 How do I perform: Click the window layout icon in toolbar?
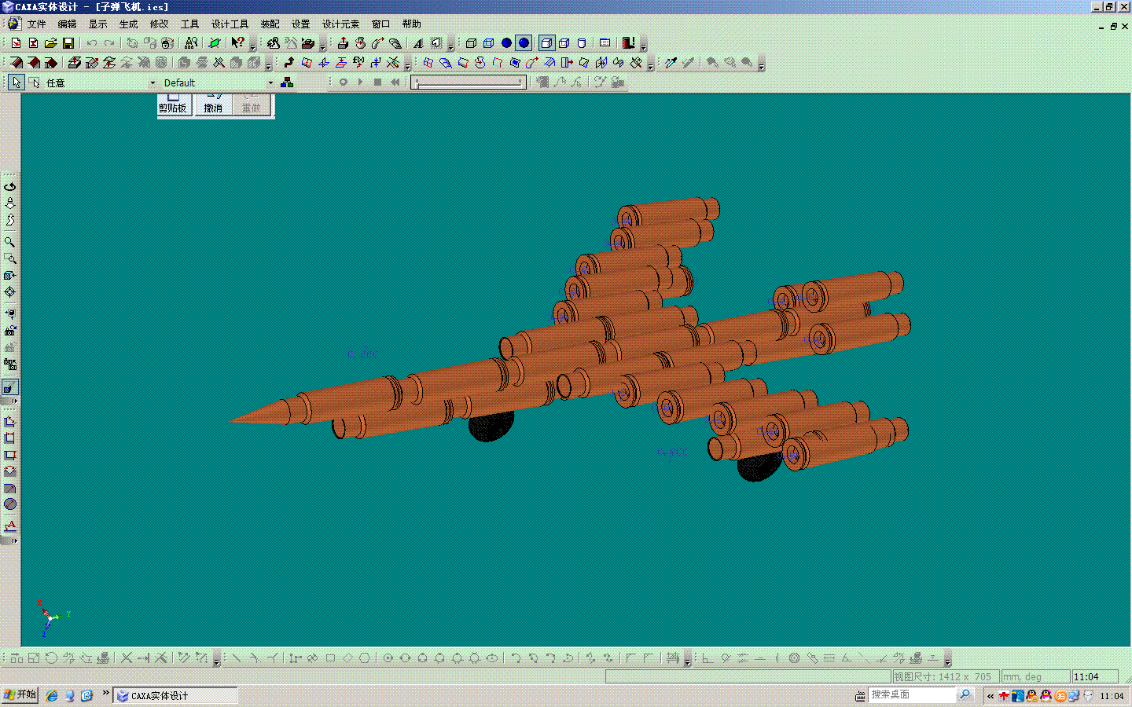click(605, 43)
